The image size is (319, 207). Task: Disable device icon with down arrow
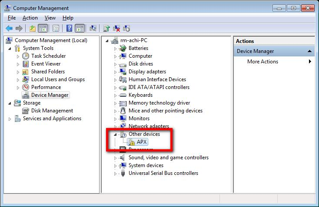point(126,28)
